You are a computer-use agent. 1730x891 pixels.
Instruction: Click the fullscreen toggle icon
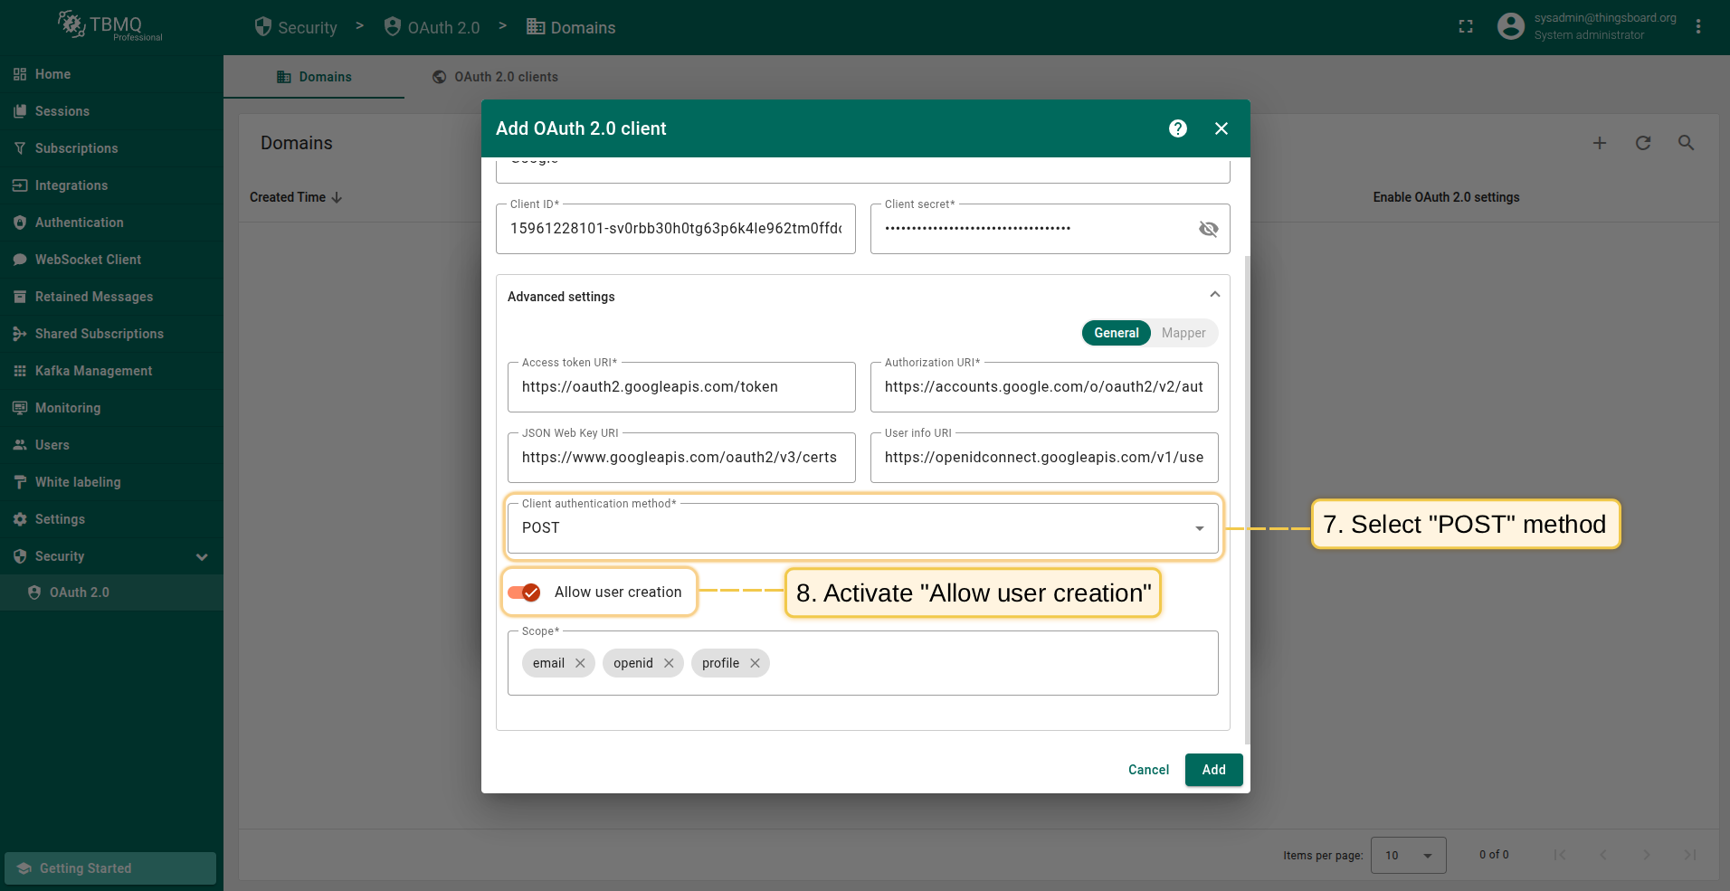pyautogui.click(x=1466, y=27)
